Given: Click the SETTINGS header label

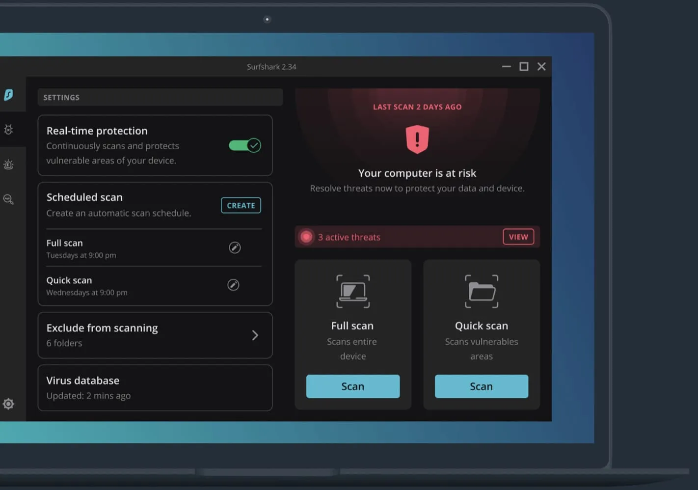Looking at the screenshot, I should pos(61,98).
